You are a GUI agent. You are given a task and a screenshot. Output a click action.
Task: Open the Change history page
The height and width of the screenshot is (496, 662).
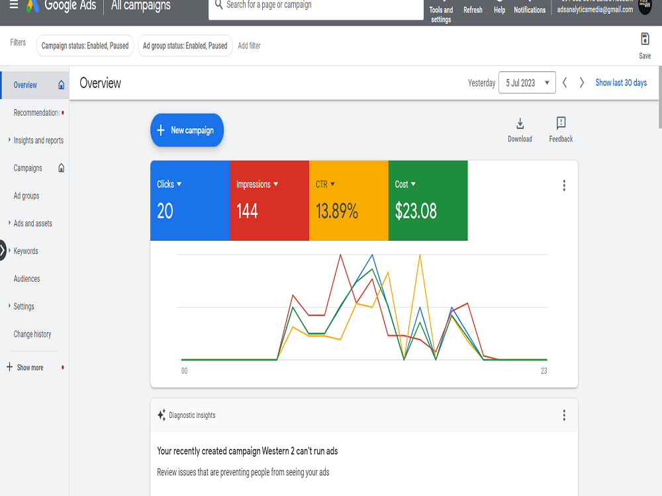tap(32, 334)
